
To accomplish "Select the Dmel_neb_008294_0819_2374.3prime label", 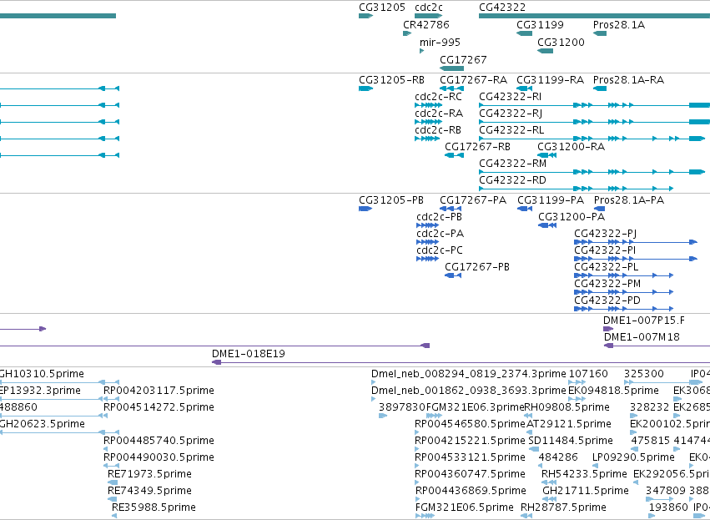I will click(468, 374).
